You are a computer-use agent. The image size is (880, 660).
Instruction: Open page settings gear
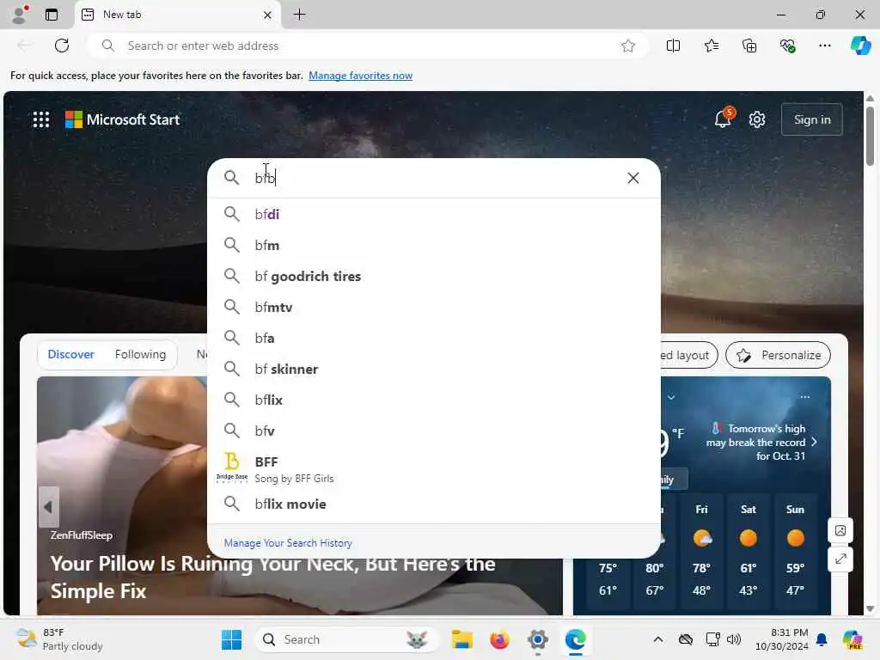pyautogui.click(x=757, y=119)
